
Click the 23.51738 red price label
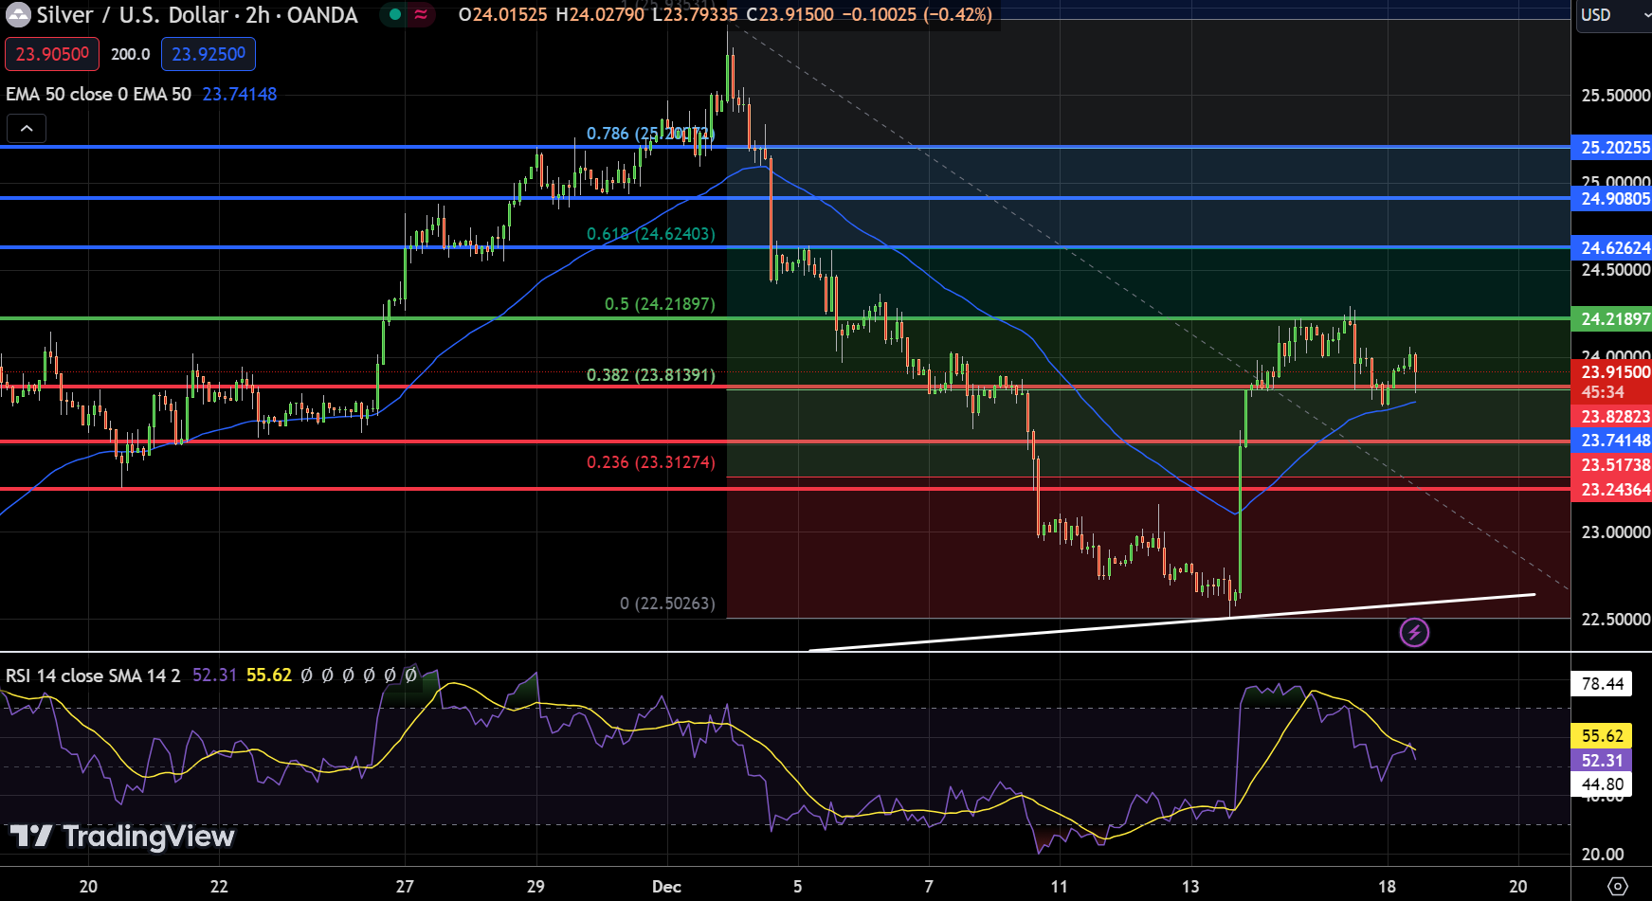point(1611,465)
